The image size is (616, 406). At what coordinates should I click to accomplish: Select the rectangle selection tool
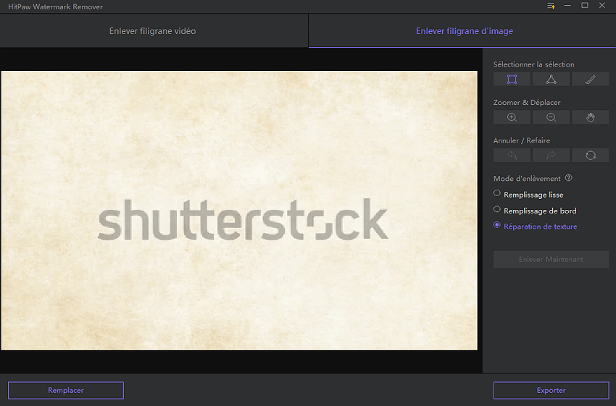512,79
